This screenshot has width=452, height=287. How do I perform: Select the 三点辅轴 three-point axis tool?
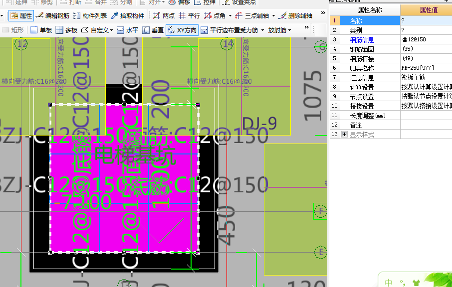click(252, 15)
